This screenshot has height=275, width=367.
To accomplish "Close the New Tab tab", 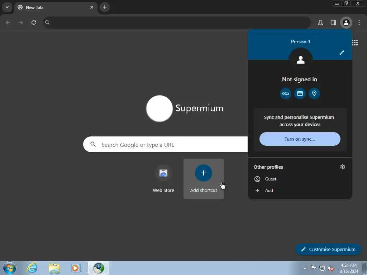I will coord(92,7).
